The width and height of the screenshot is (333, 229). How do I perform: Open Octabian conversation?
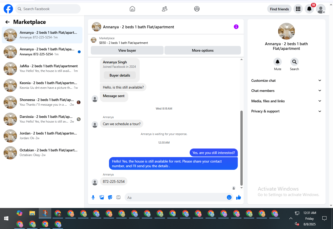tap(42, 153)
